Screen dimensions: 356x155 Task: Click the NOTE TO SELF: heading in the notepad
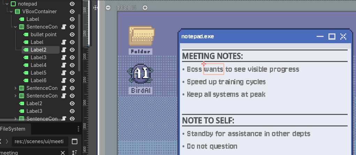tap(208, 121)
